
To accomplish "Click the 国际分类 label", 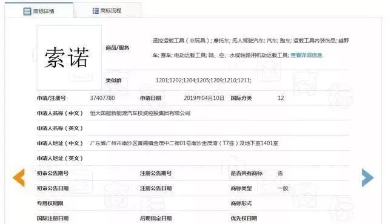I will pos(241,98).
